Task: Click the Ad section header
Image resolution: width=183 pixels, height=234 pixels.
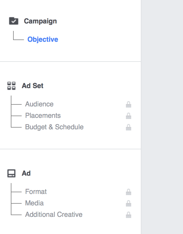Action: [26, 173]
